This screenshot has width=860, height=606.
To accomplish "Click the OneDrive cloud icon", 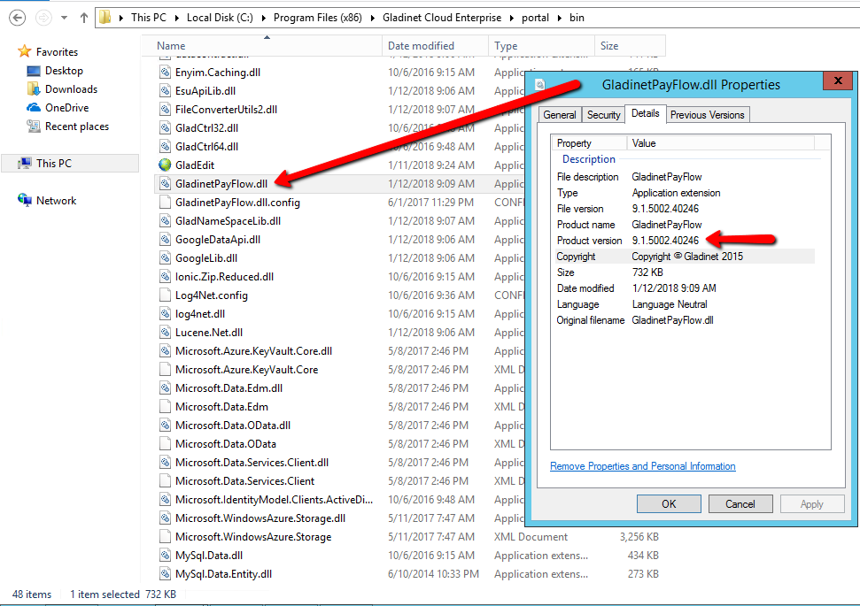I will pyautogui.click(x=34, y=107).
